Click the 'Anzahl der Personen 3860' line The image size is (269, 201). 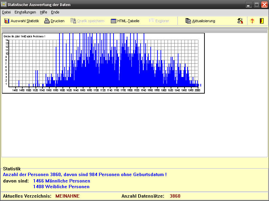coord(85,174)
